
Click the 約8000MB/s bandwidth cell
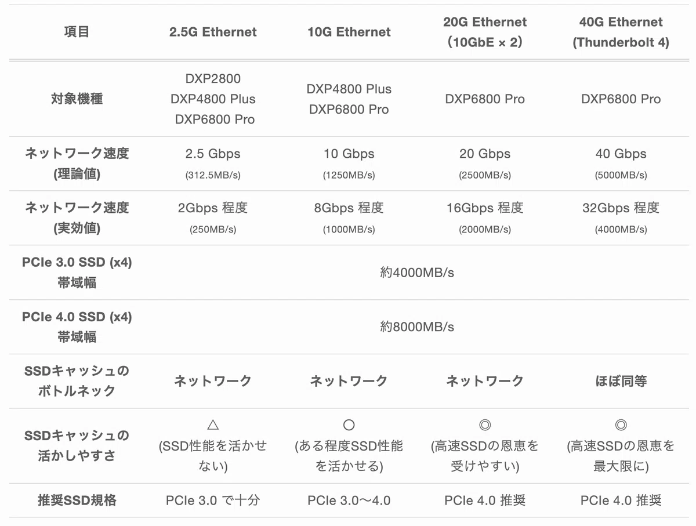pyautogui.click(x=417, y=327)
